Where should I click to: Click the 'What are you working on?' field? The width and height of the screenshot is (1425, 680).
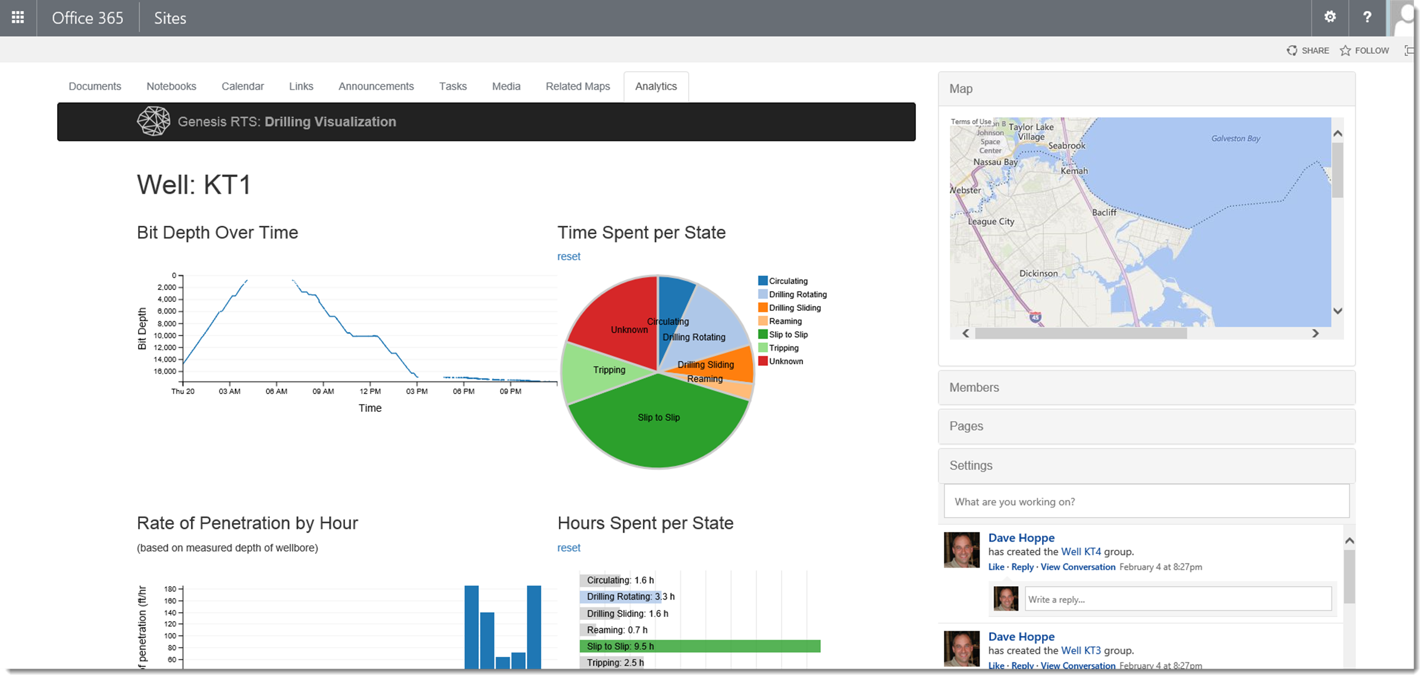(1146, 502)
